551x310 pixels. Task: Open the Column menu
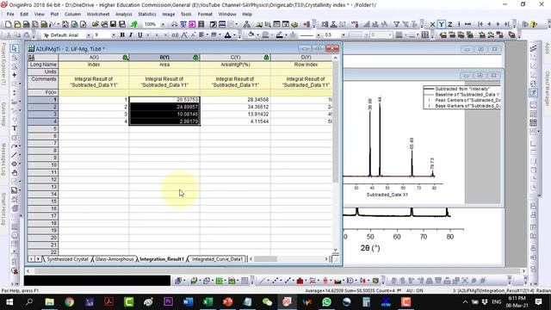(x=72, y=14)
